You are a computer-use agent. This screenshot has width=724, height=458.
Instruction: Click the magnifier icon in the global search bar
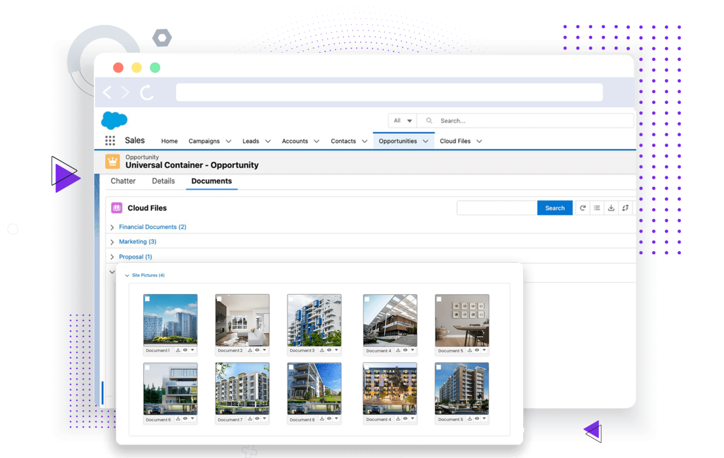428,121
